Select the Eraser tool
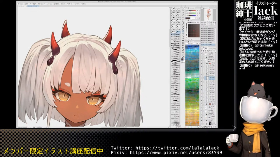 click(x=183, y=38)
